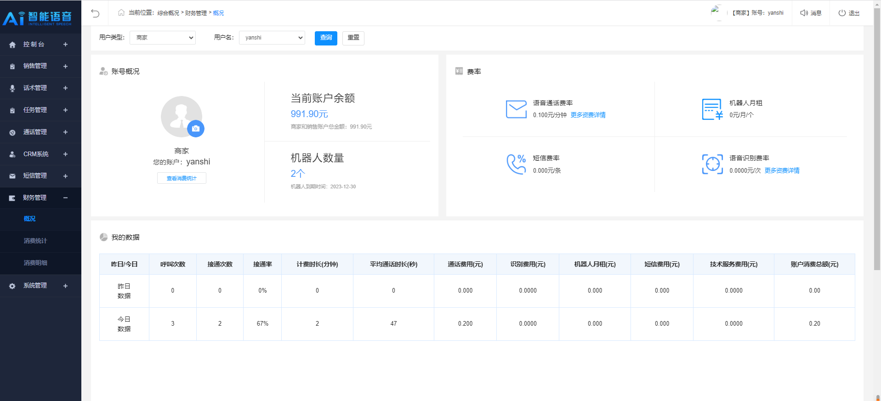Click the 机器人到期时间 2023-12-30 text
Viewport: 881px width, 401px height.
[x=323, y=186]
